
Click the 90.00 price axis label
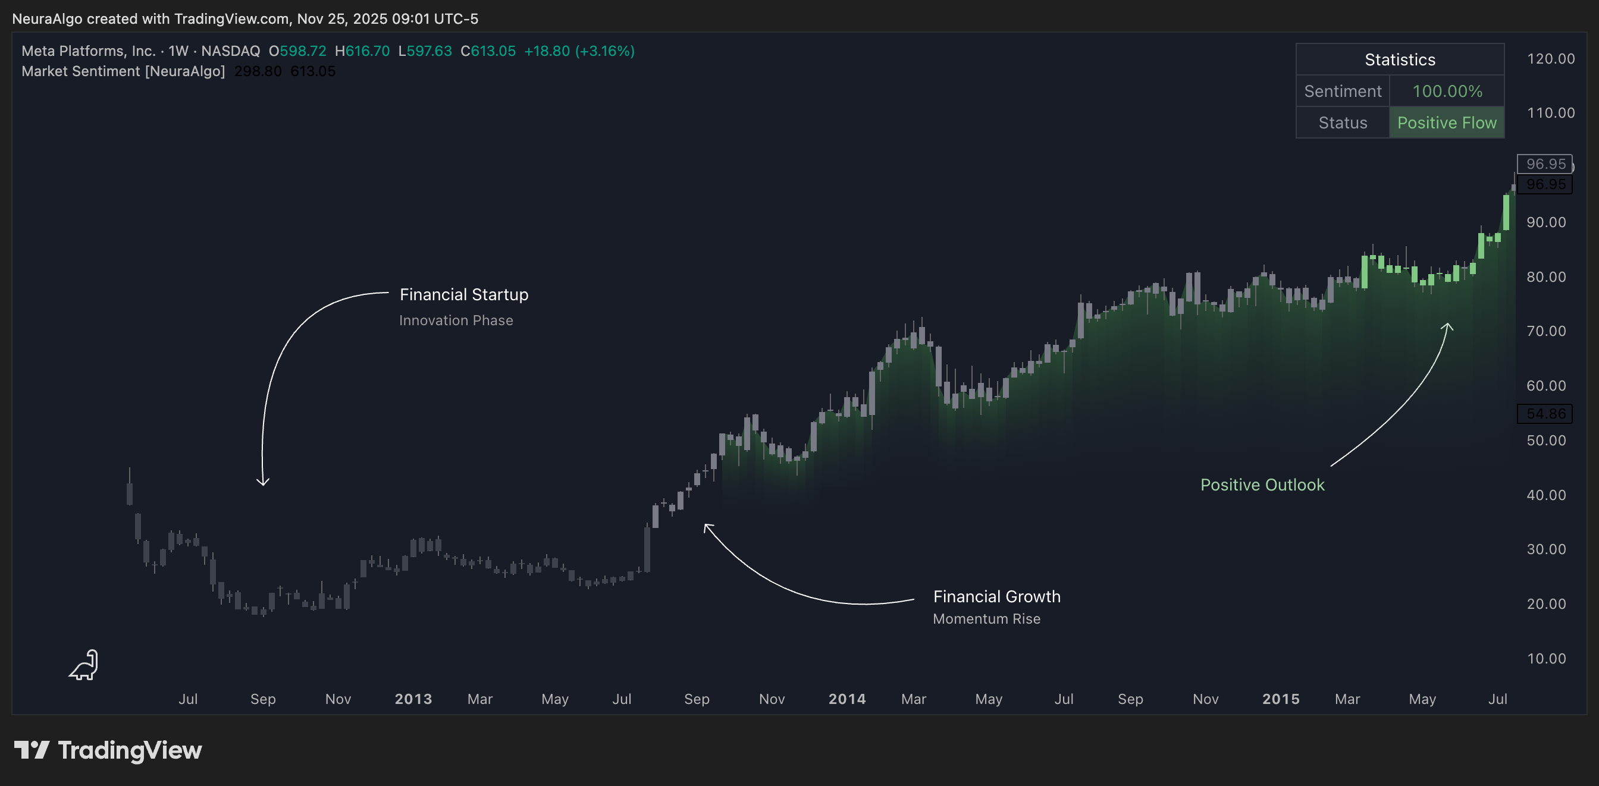(1546, 222)
